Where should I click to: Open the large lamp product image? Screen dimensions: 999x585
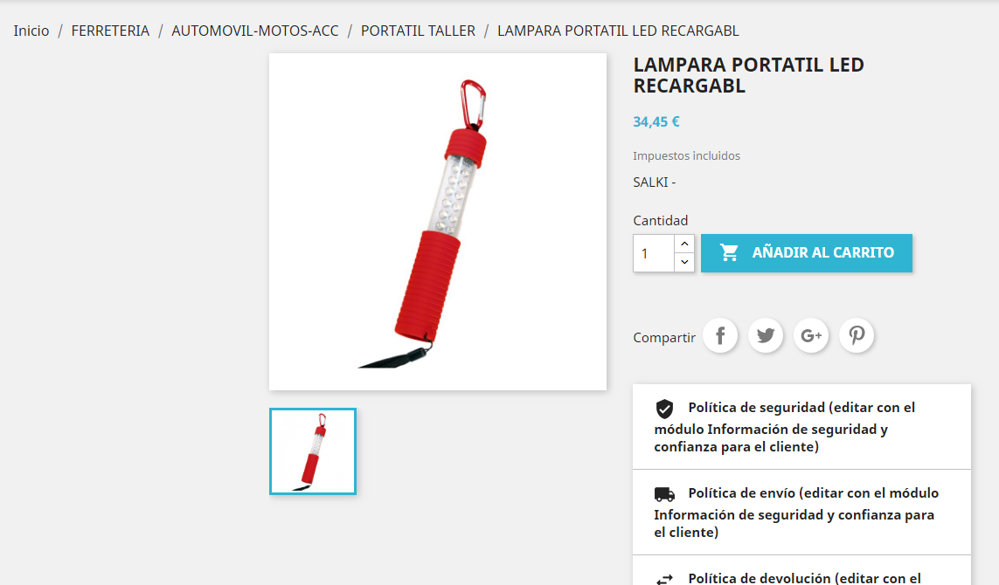click(x=438, y=222)
